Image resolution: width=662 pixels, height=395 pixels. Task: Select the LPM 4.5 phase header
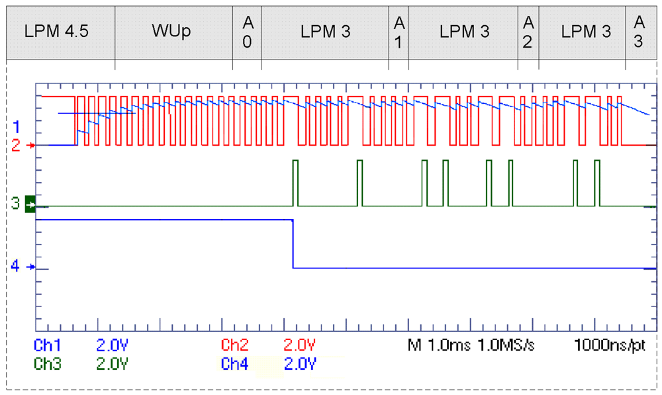tap(56, 32)
